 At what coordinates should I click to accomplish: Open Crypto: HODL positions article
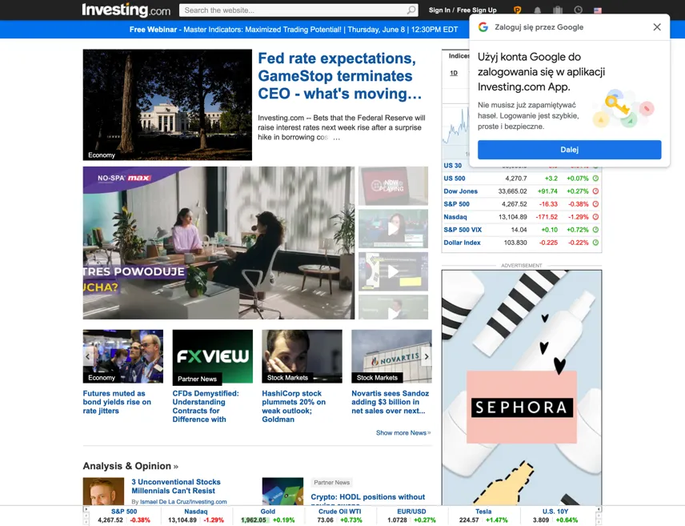tap(368, 497)
